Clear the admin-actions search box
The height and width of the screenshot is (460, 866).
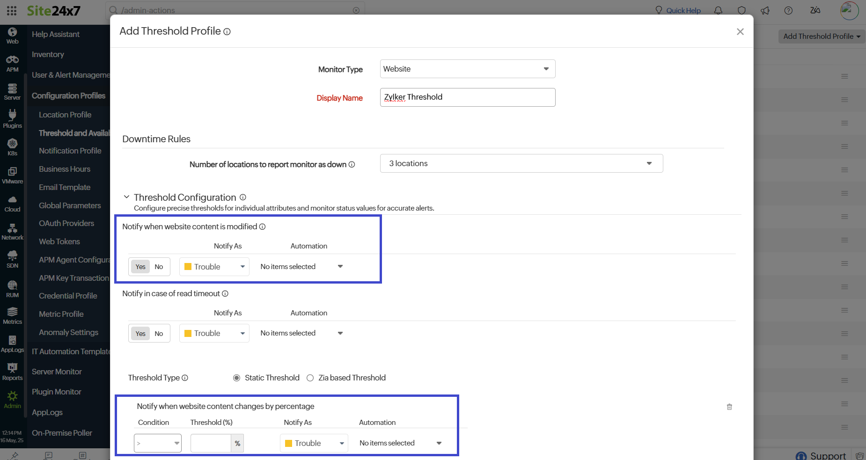[356, 10]
